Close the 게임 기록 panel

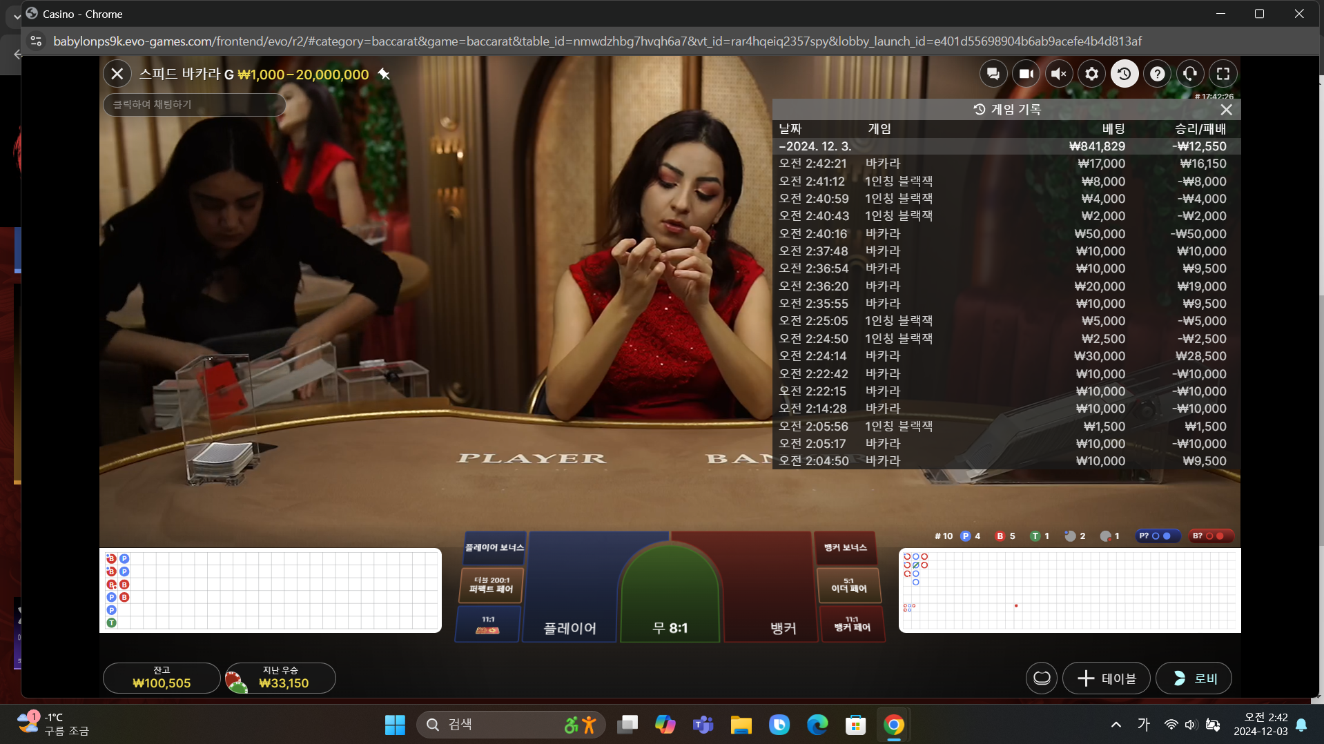(x=1226, y=110)
